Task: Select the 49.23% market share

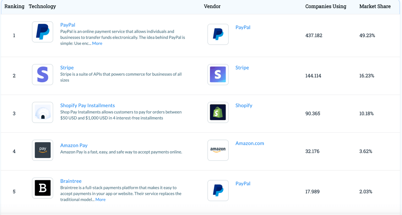Action: tap(367, 35)
